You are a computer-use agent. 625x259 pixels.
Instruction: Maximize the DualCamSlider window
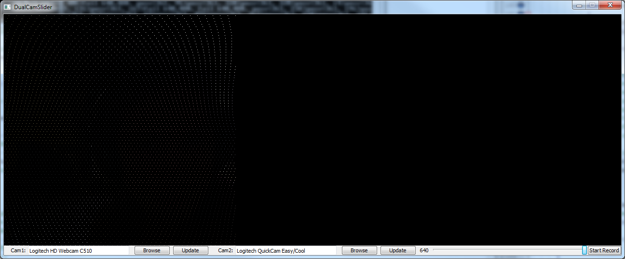point(592,5)
